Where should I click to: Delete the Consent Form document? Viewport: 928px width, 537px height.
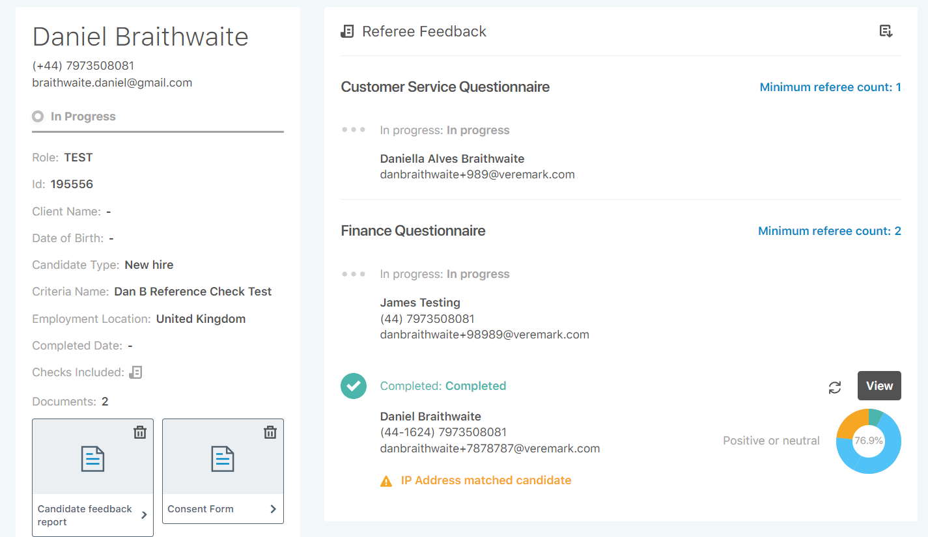270,432
